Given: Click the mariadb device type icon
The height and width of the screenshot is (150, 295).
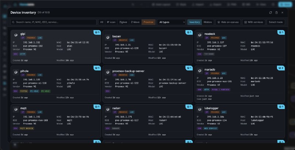Looking at the screenshot, I should 199,70.
